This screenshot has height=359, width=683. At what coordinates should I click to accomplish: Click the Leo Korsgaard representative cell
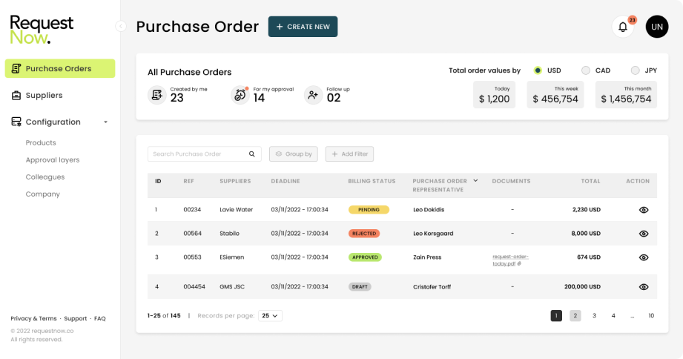433,234
